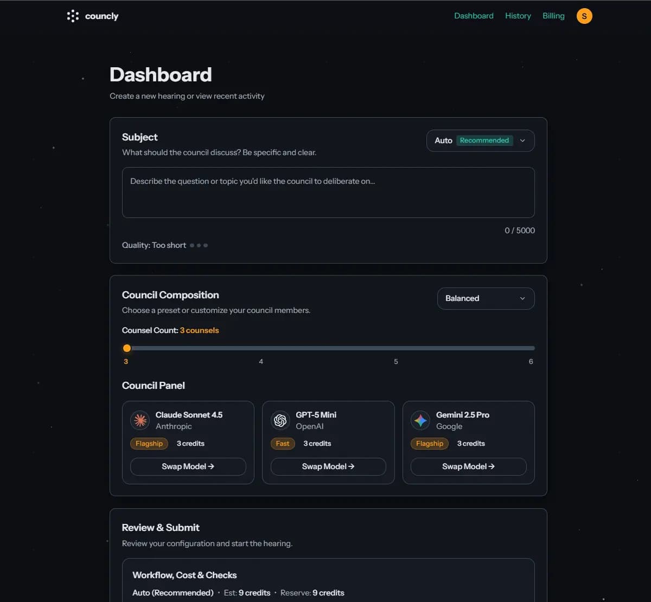Image resolution: width=651 pixels, height=602 pixels.
Task: Switch to the History page
Action: coord(518,16)
